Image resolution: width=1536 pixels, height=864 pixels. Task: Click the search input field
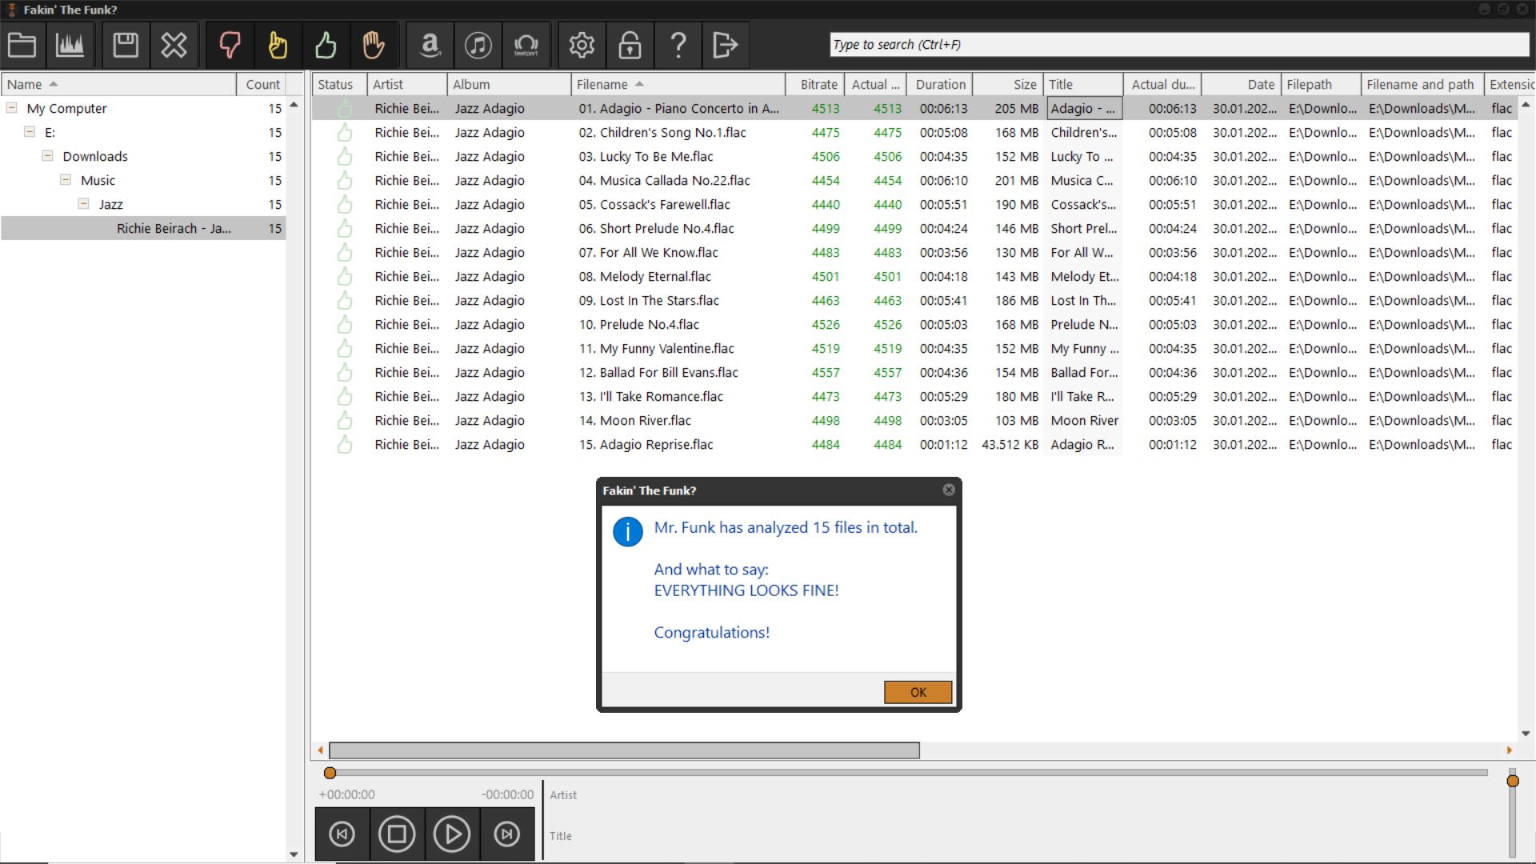(x=1178, y=45)
